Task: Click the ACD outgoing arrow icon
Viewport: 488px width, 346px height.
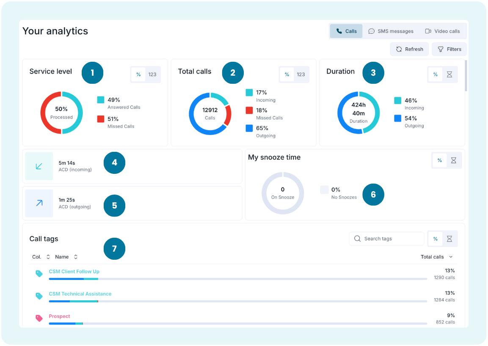Action: (x=39, y=203)
